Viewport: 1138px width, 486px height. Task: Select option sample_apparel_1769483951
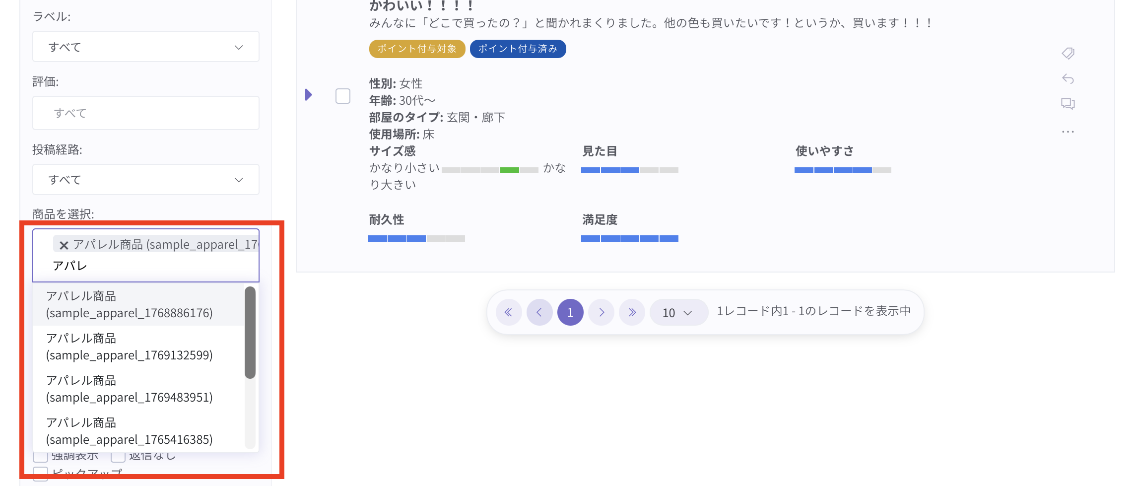[130, 389]
